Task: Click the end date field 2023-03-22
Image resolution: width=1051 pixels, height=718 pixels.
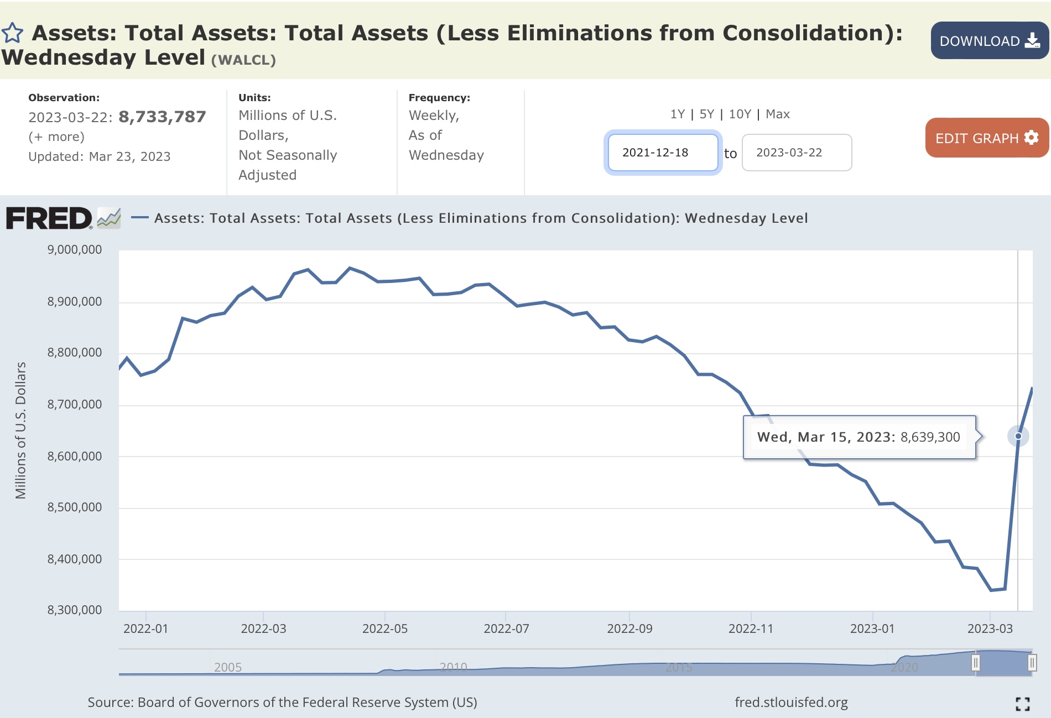Action: tap(796, 153)
